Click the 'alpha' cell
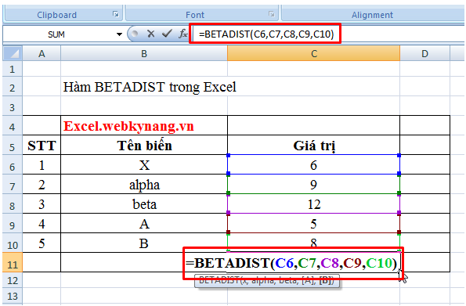 tap(144, 185)
